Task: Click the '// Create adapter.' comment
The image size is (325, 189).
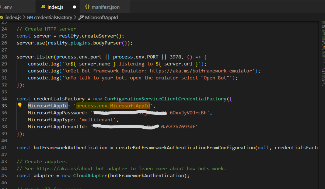Action: pos(42,162)
